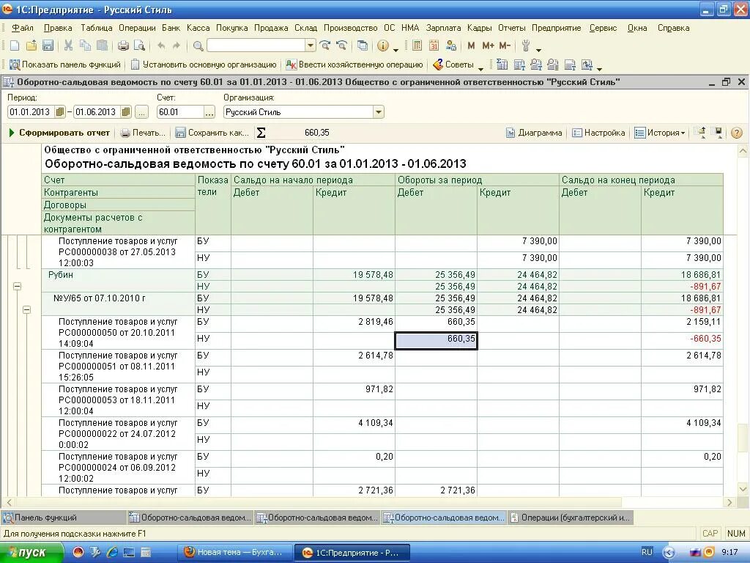
Task: Click Ввести хозяйственную операцию
Action: (x=354, y=65)
